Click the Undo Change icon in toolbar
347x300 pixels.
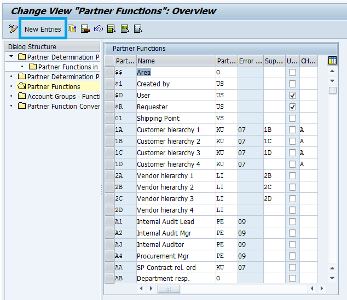point(99,29)
